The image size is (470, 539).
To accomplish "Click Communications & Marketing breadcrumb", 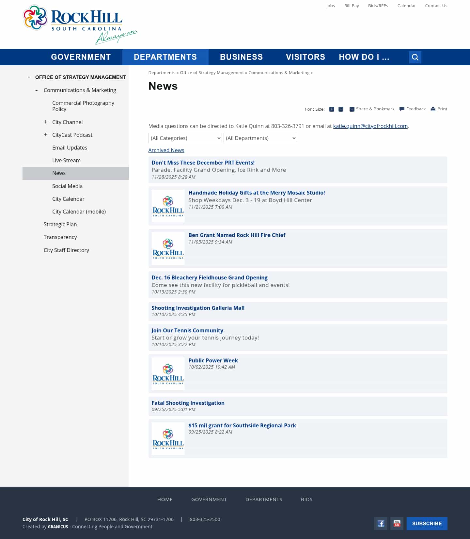I will coord(279,72).
